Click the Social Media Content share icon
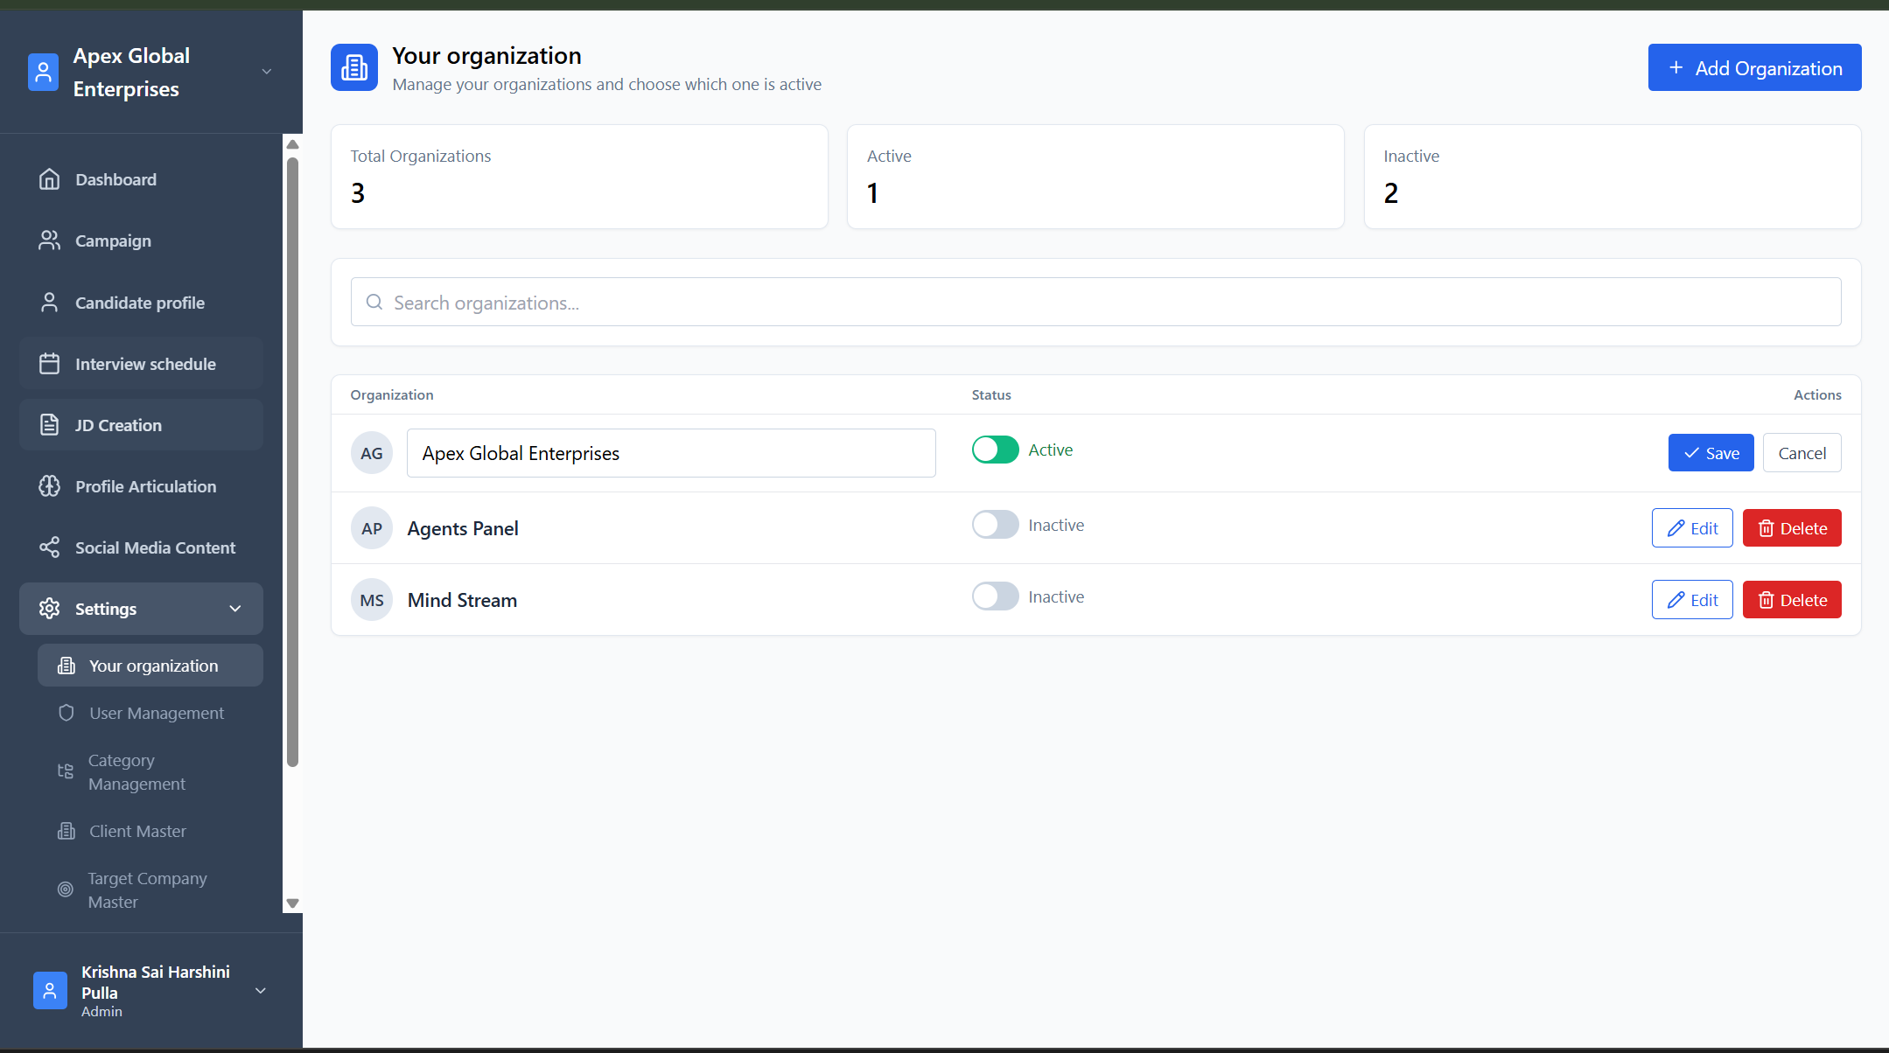The image size is (1889, 1053). pyautogui.click(x=50, y=547)
